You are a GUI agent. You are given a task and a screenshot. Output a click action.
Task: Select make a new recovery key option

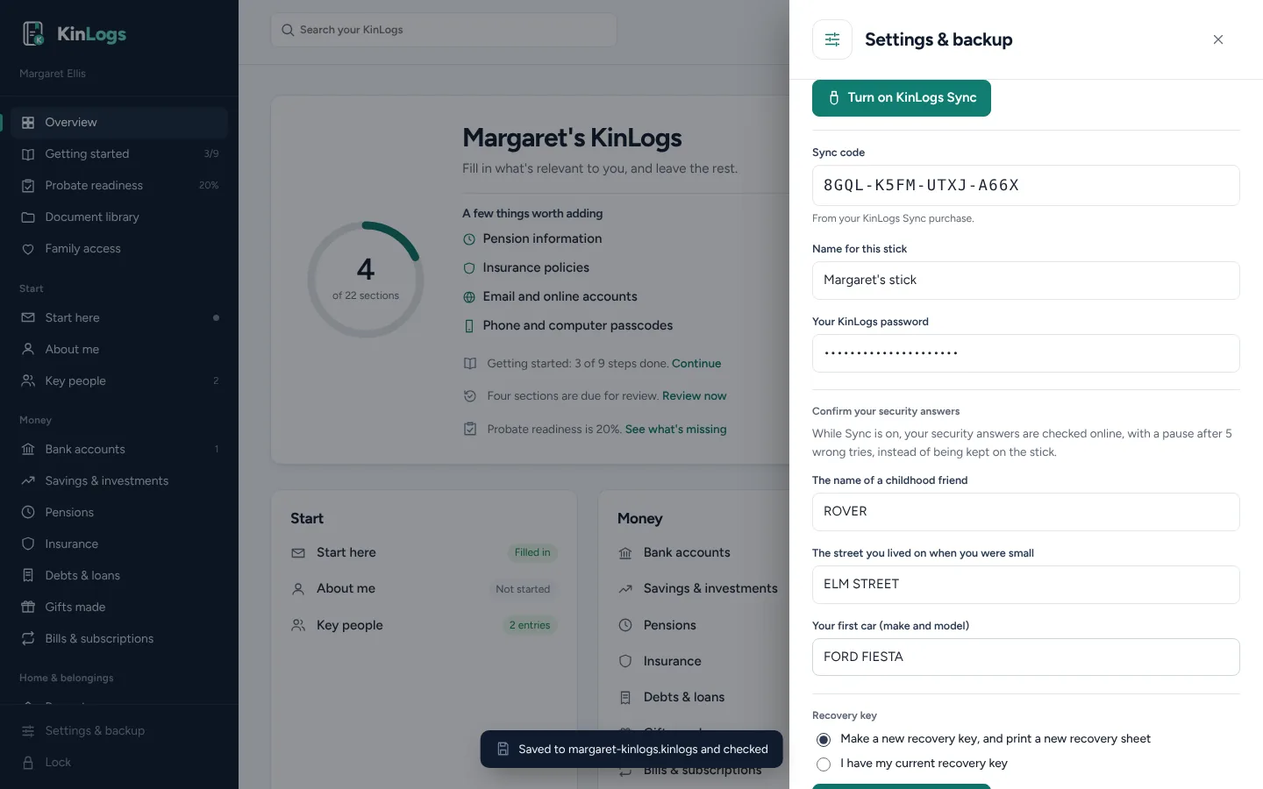824,740
